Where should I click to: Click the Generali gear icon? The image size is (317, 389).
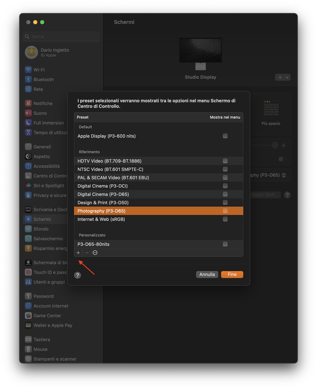coord(28,147)
